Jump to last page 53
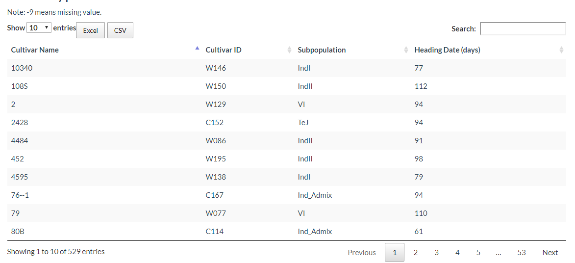 coord(522,252)
